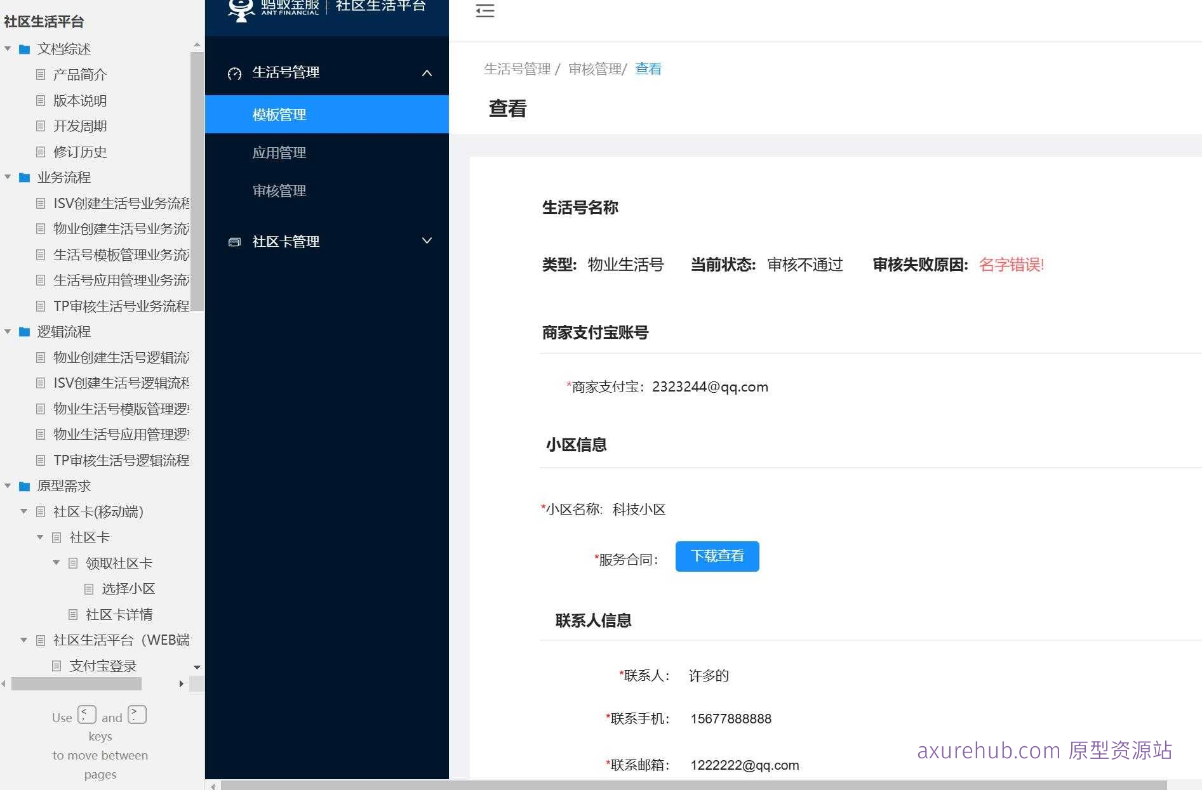Select the 支付宝登录 tree item
Image resolution: width=1202 pixels, height=790 pixels.
tap(102, 666)
